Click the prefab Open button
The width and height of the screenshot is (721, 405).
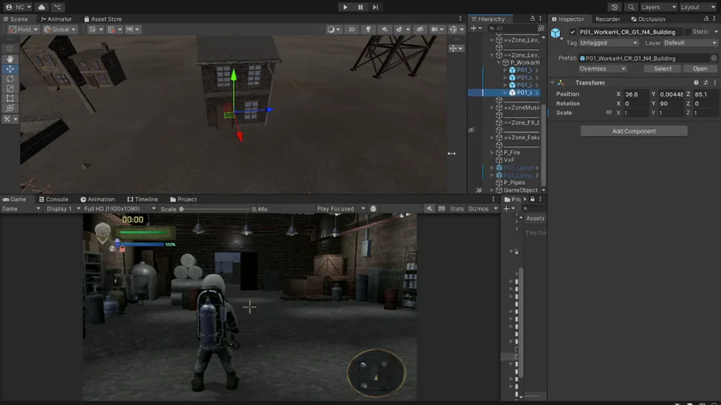pyautogui.click(x=700, y=68)
